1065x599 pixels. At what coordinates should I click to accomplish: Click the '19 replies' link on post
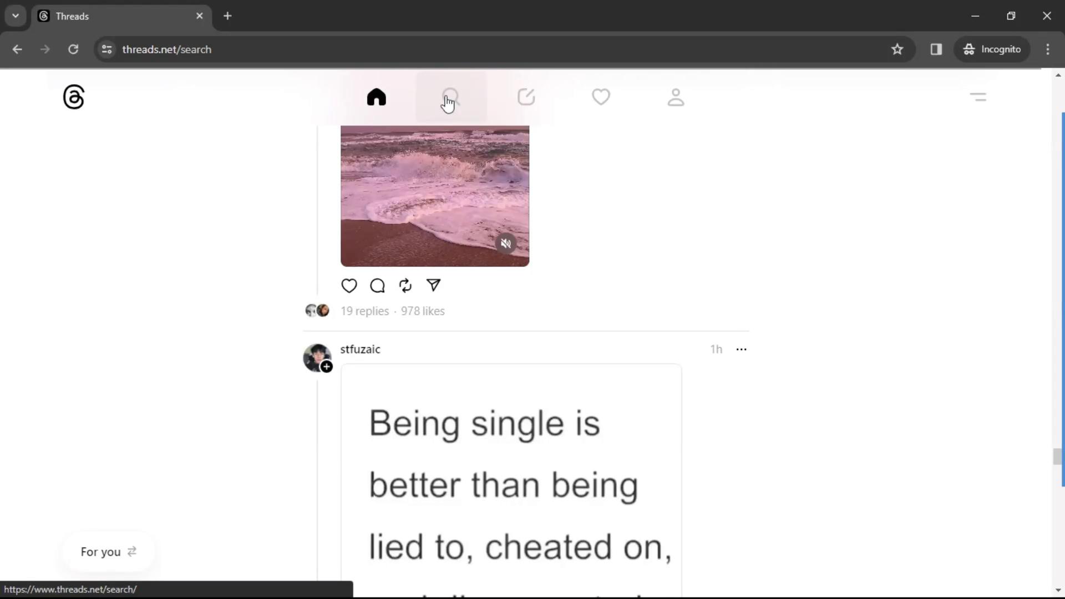366,311
